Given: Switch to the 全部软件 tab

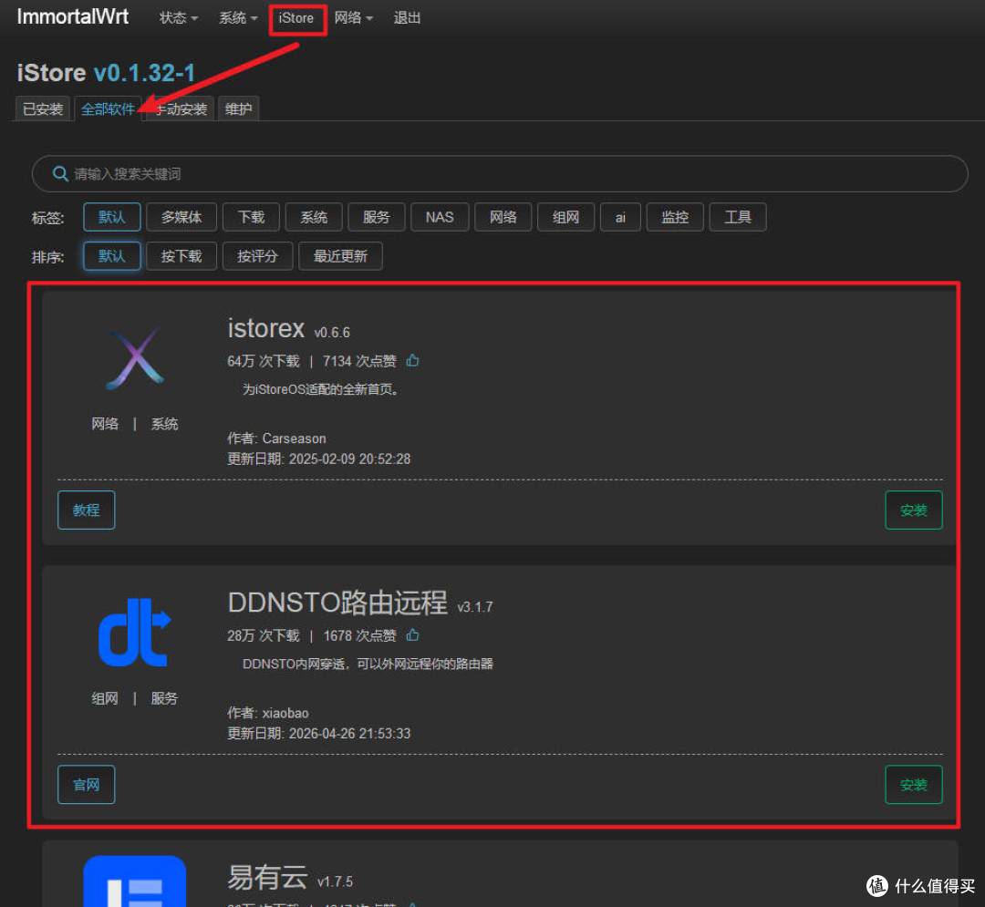Looking at the screenshot, I should pyautogui.click(x=108, y=109).
